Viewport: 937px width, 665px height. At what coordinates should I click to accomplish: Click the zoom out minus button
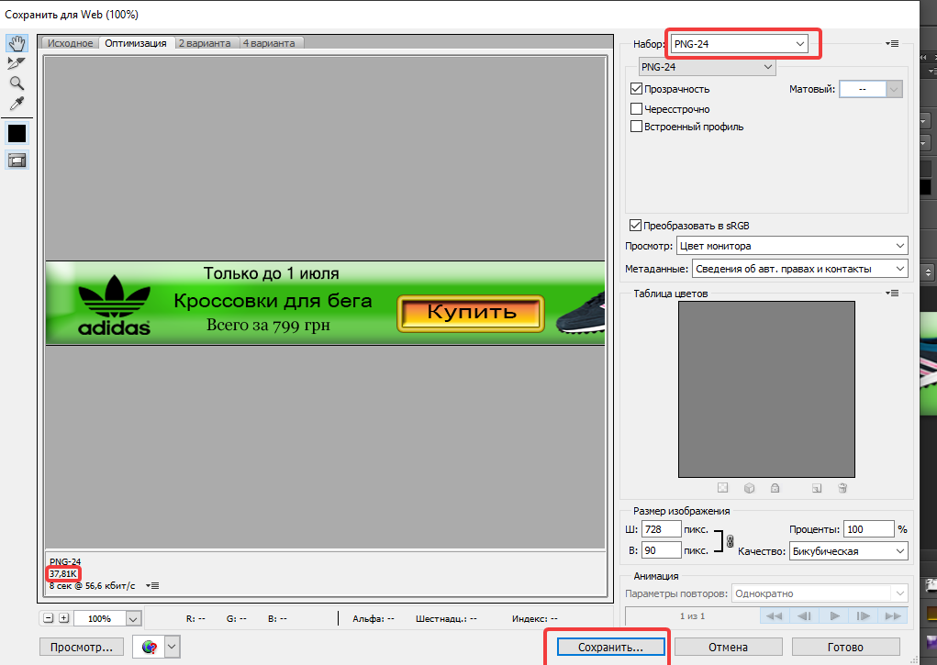coord(49,618)
